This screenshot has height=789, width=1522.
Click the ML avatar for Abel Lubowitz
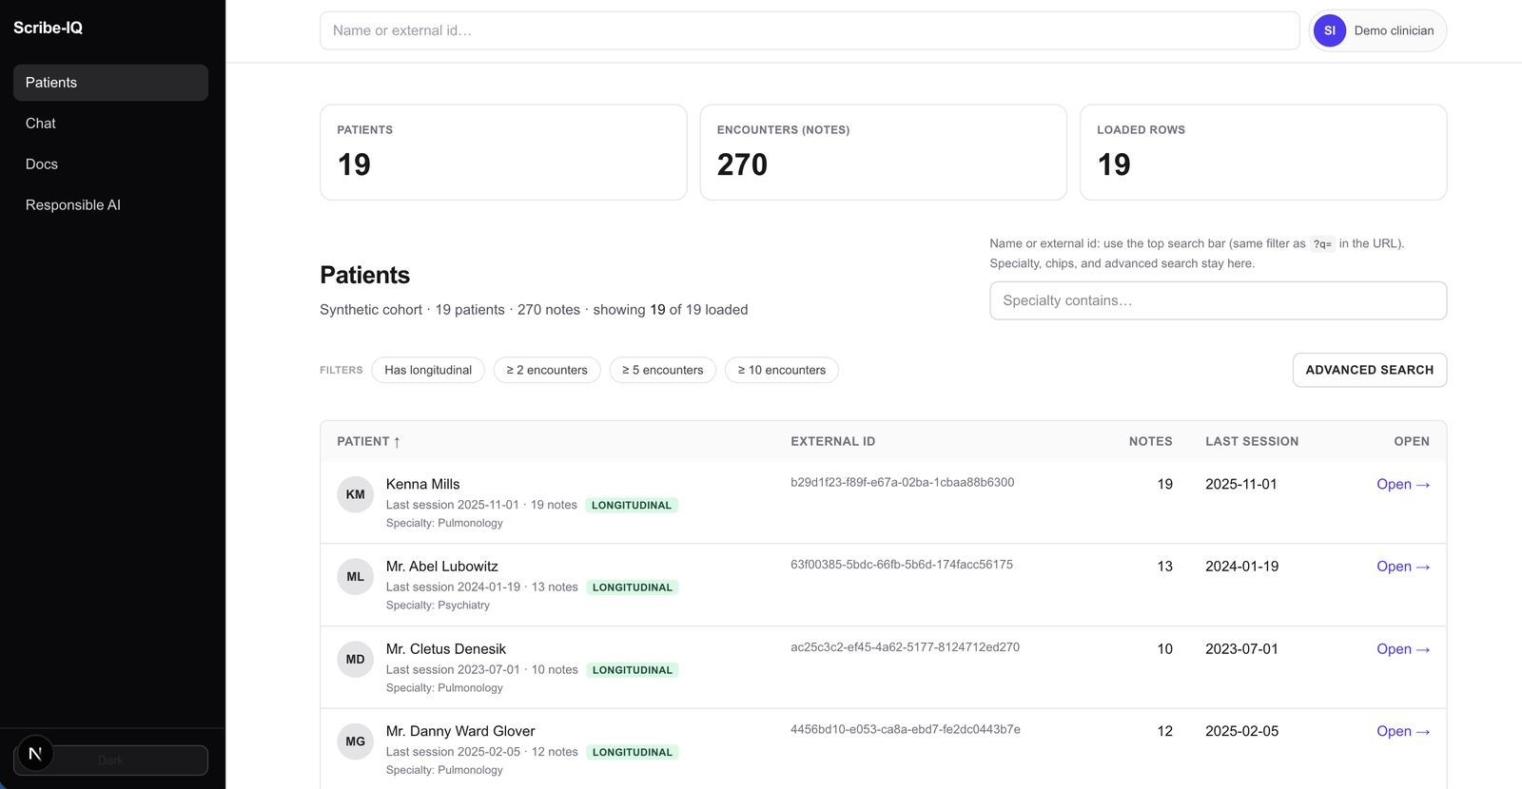click(x=355, y=577)
